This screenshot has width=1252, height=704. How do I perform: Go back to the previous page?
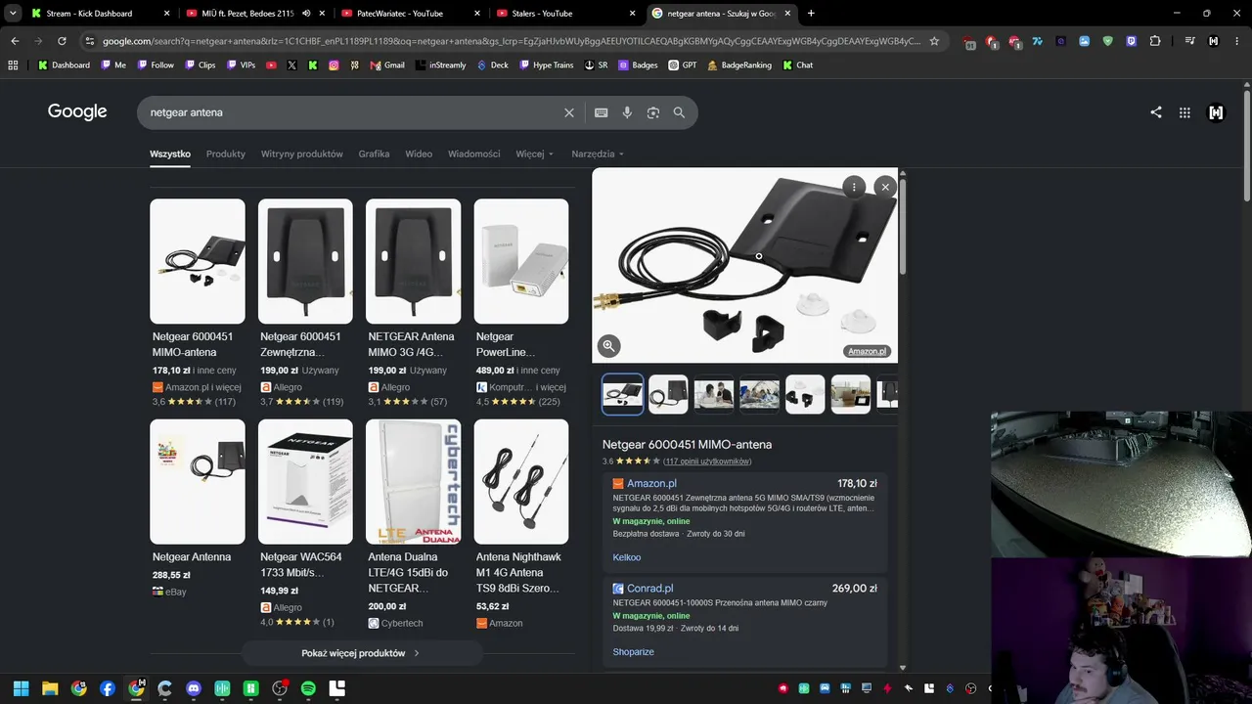point(15,41)
